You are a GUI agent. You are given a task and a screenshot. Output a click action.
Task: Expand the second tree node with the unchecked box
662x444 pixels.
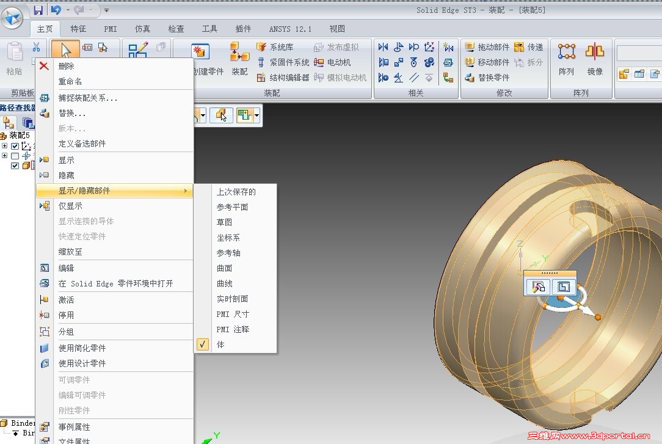click(5, 156)
